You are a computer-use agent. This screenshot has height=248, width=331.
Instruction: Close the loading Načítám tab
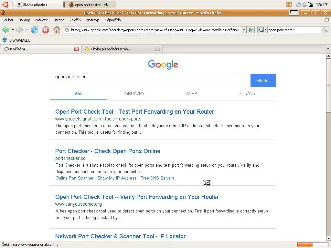point(77,49)
